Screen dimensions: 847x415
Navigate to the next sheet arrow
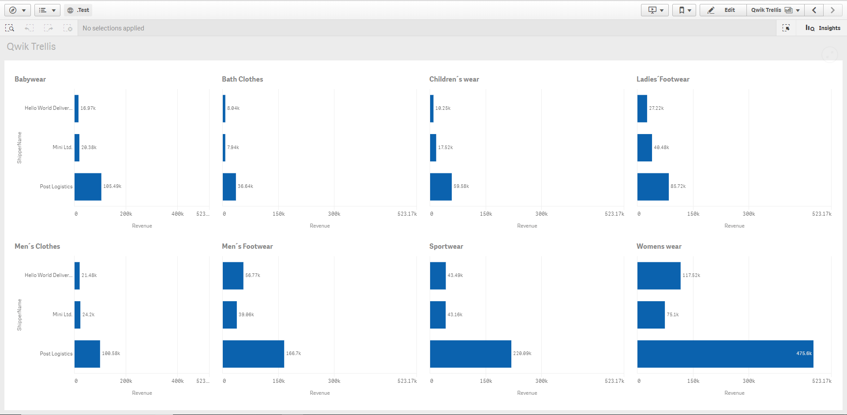[833, 10]
